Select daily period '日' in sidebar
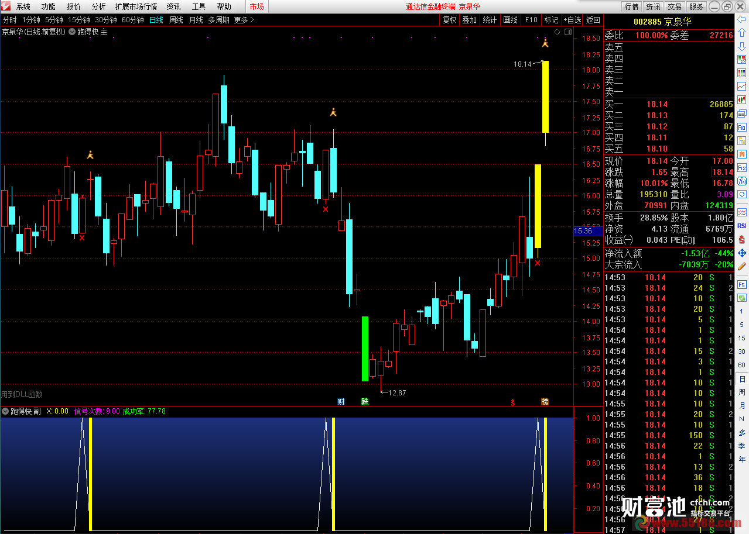The width and height of the screenshot is (749, 534). click(742, 379)
